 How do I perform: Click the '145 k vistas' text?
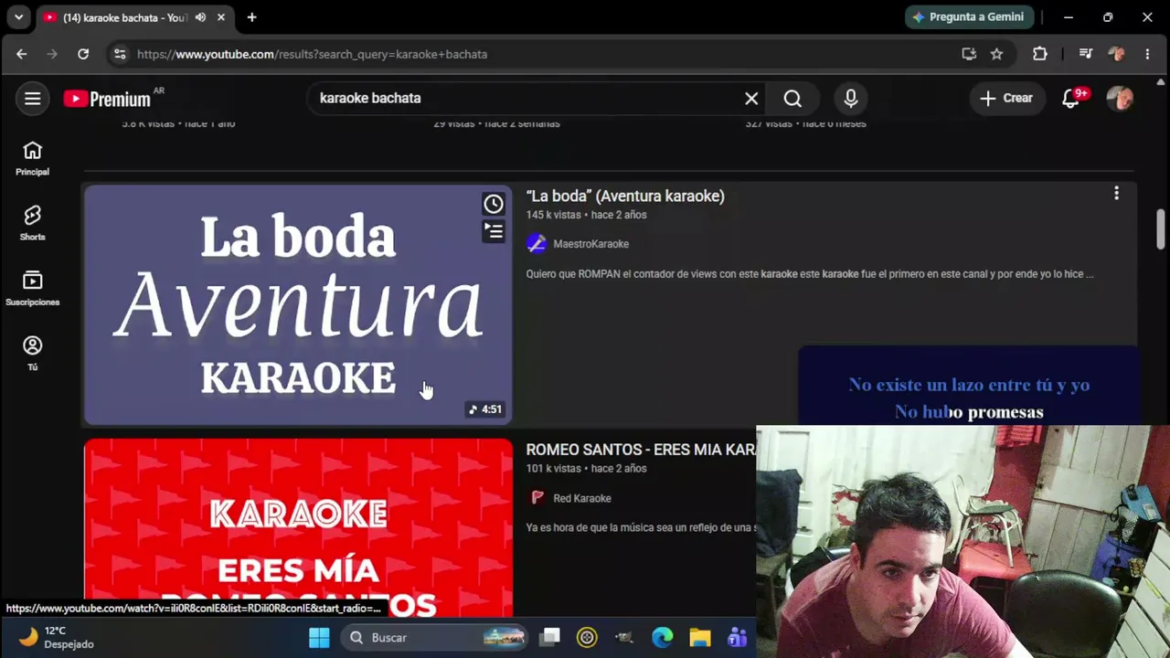(x=553, y=215)
